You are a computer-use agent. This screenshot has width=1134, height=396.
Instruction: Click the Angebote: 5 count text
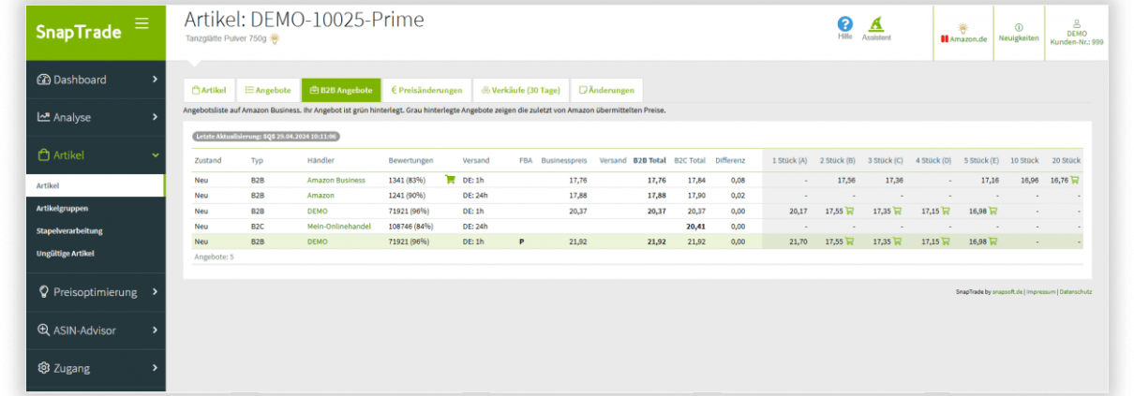[214, 256]
